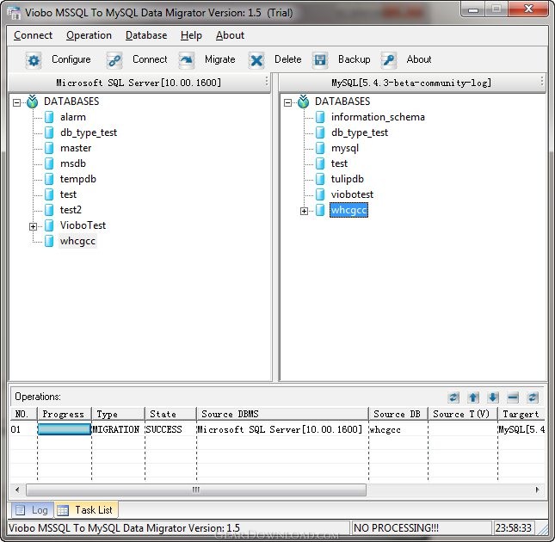Click the Source DBMS column header
This screenshot has height=542, width=555.
(x=282, y=414)
